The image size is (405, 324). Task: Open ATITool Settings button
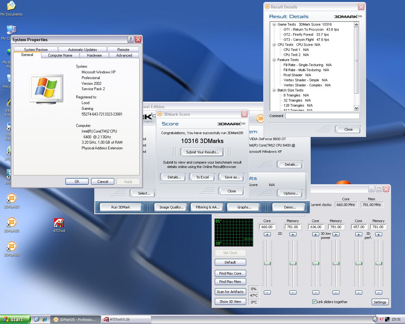point(380,302)
